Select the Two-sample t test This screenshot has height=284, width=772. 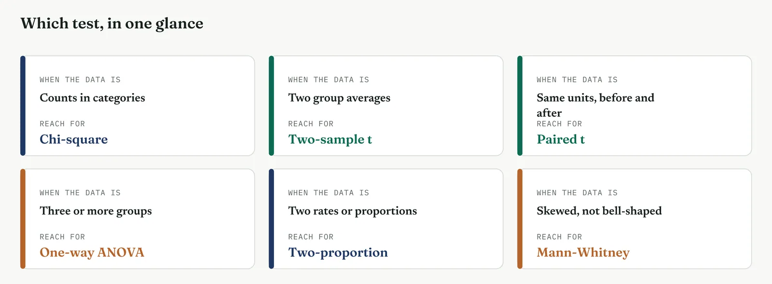[x=330, y=139]
